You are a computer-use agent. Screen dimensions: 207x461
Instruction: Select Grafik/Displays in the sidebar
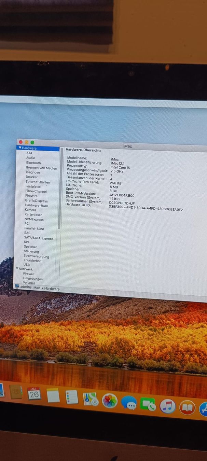(x=36, y=201)
